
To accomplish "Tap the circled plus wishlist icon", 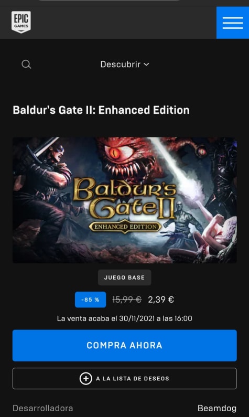I will (86, 378).
